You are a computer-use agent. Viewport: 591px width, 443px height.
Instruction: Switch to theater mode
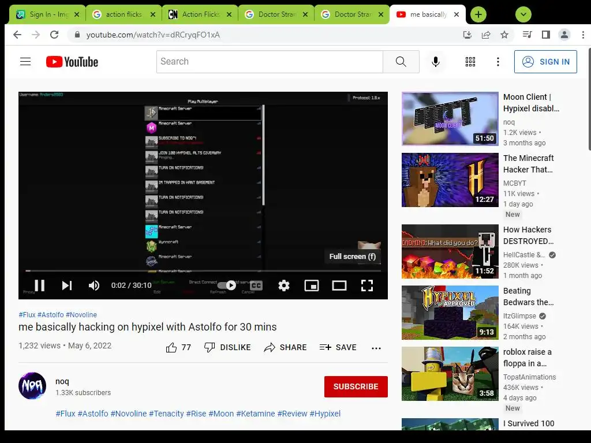tap(339, 286)
